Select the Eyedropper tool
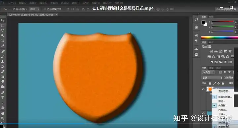The image size is (238, 128). tap(3, 46)
